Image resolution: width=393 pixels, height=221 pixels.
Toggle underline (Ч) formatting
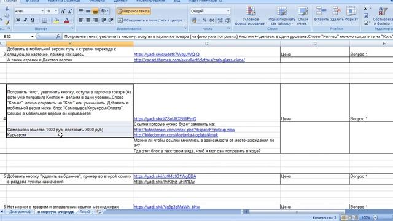pyautogui.click(x=33, y=20)
